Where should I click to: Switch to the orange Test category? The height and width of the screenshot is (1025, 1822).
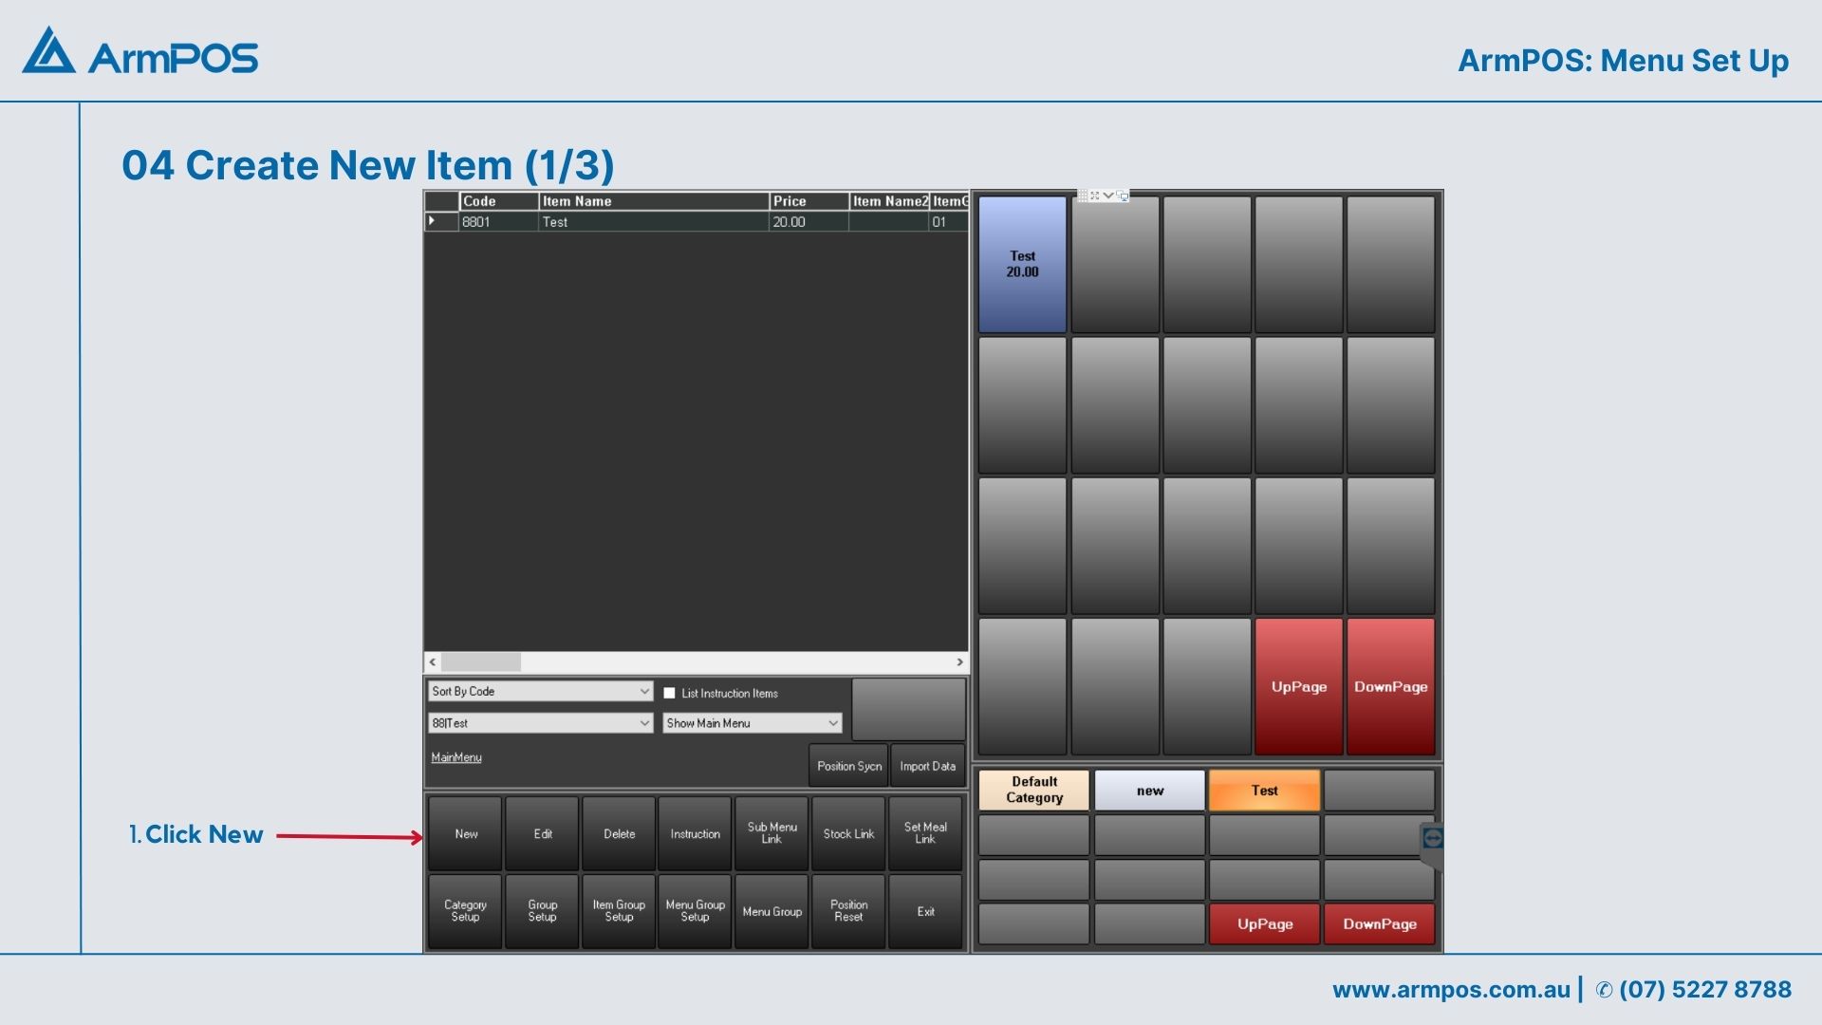click(x=1264, y=790)
